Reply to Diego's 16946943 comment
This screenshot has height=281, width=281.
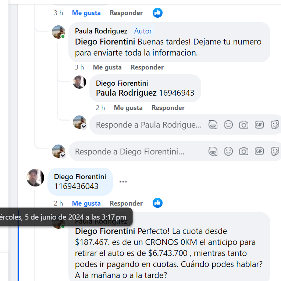click(x=168, y=108)
